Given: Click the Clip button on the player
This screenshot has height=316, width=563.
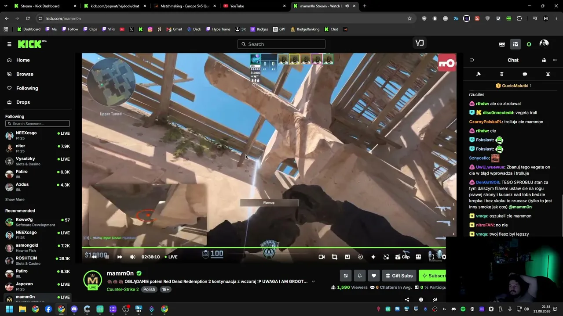Looking at the screenshot, I should 402,257.
